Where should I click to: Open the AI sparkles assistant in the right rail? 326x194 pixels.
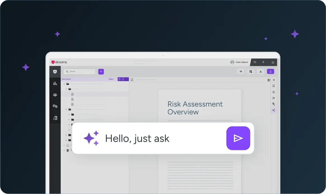click(x=274, y=110)
